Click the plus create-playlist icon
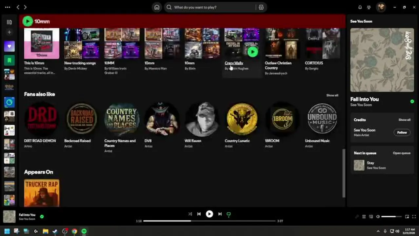 (x=9, y=32)
